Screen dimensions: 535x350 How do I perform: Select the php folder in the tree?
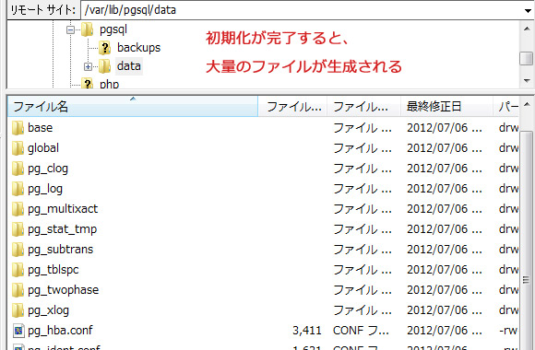click(109, 84)
